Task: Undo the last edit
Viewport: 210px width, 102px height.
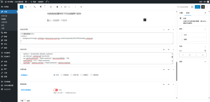Action: tap(26, 7)
